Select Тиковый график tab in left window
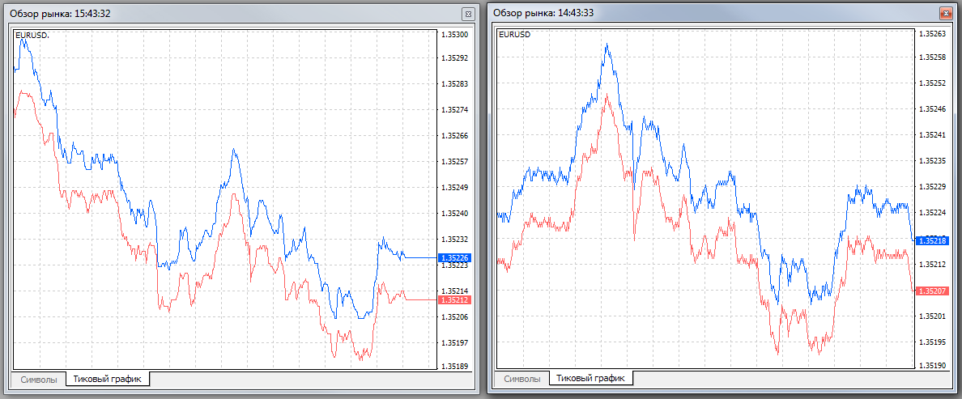This screenshot has height=399, width=962. tap(108, 379)
